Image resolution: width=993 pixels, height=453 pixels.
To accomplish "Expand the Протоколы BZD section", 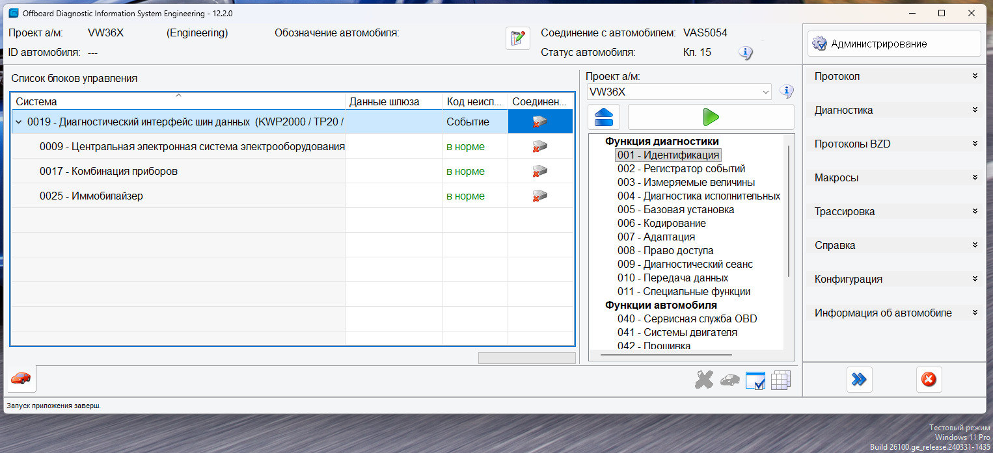I will click(x=895, y=144).
